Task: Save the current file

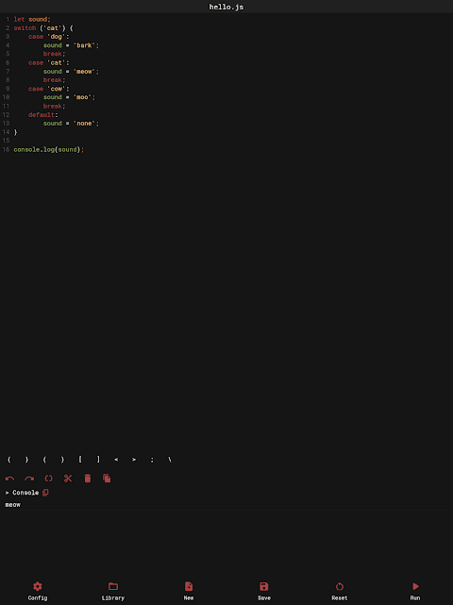Action: (x=264, y=591)
